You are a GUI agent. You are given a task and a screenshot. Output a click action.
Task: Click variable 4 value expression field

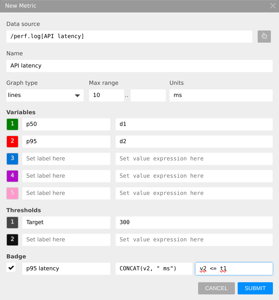194,176
